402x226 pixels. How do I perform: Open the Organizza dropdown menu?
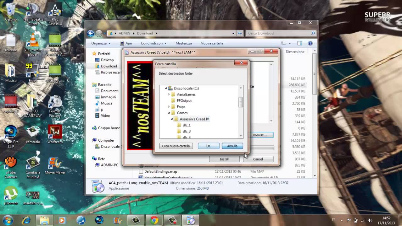pos(101,43)
